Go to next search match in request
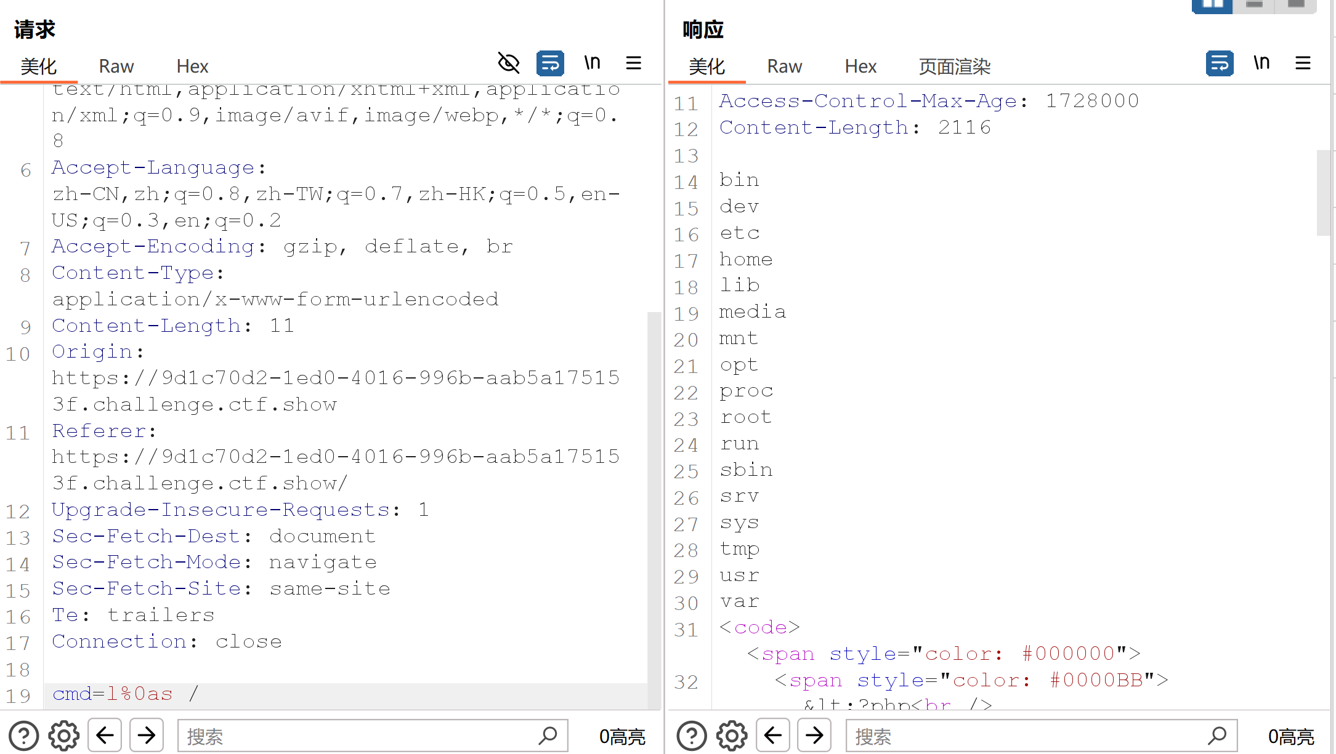 [x=147, y=736]
